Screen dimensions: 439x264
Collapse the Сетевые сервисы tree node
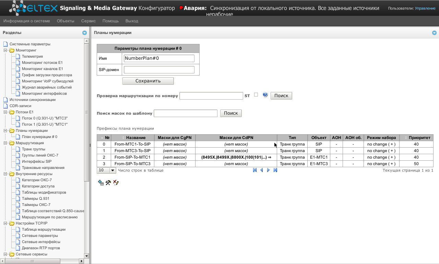pos(5,254)
